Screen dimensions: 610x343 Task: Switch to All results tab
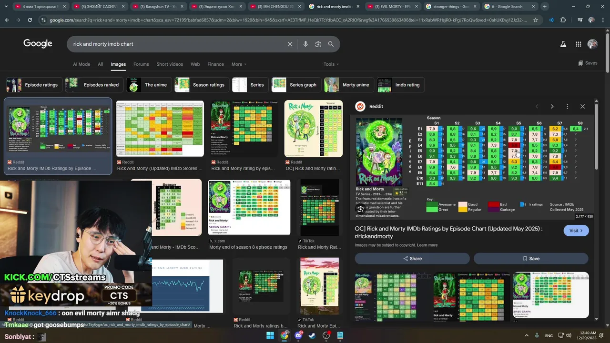click(101, 64)
